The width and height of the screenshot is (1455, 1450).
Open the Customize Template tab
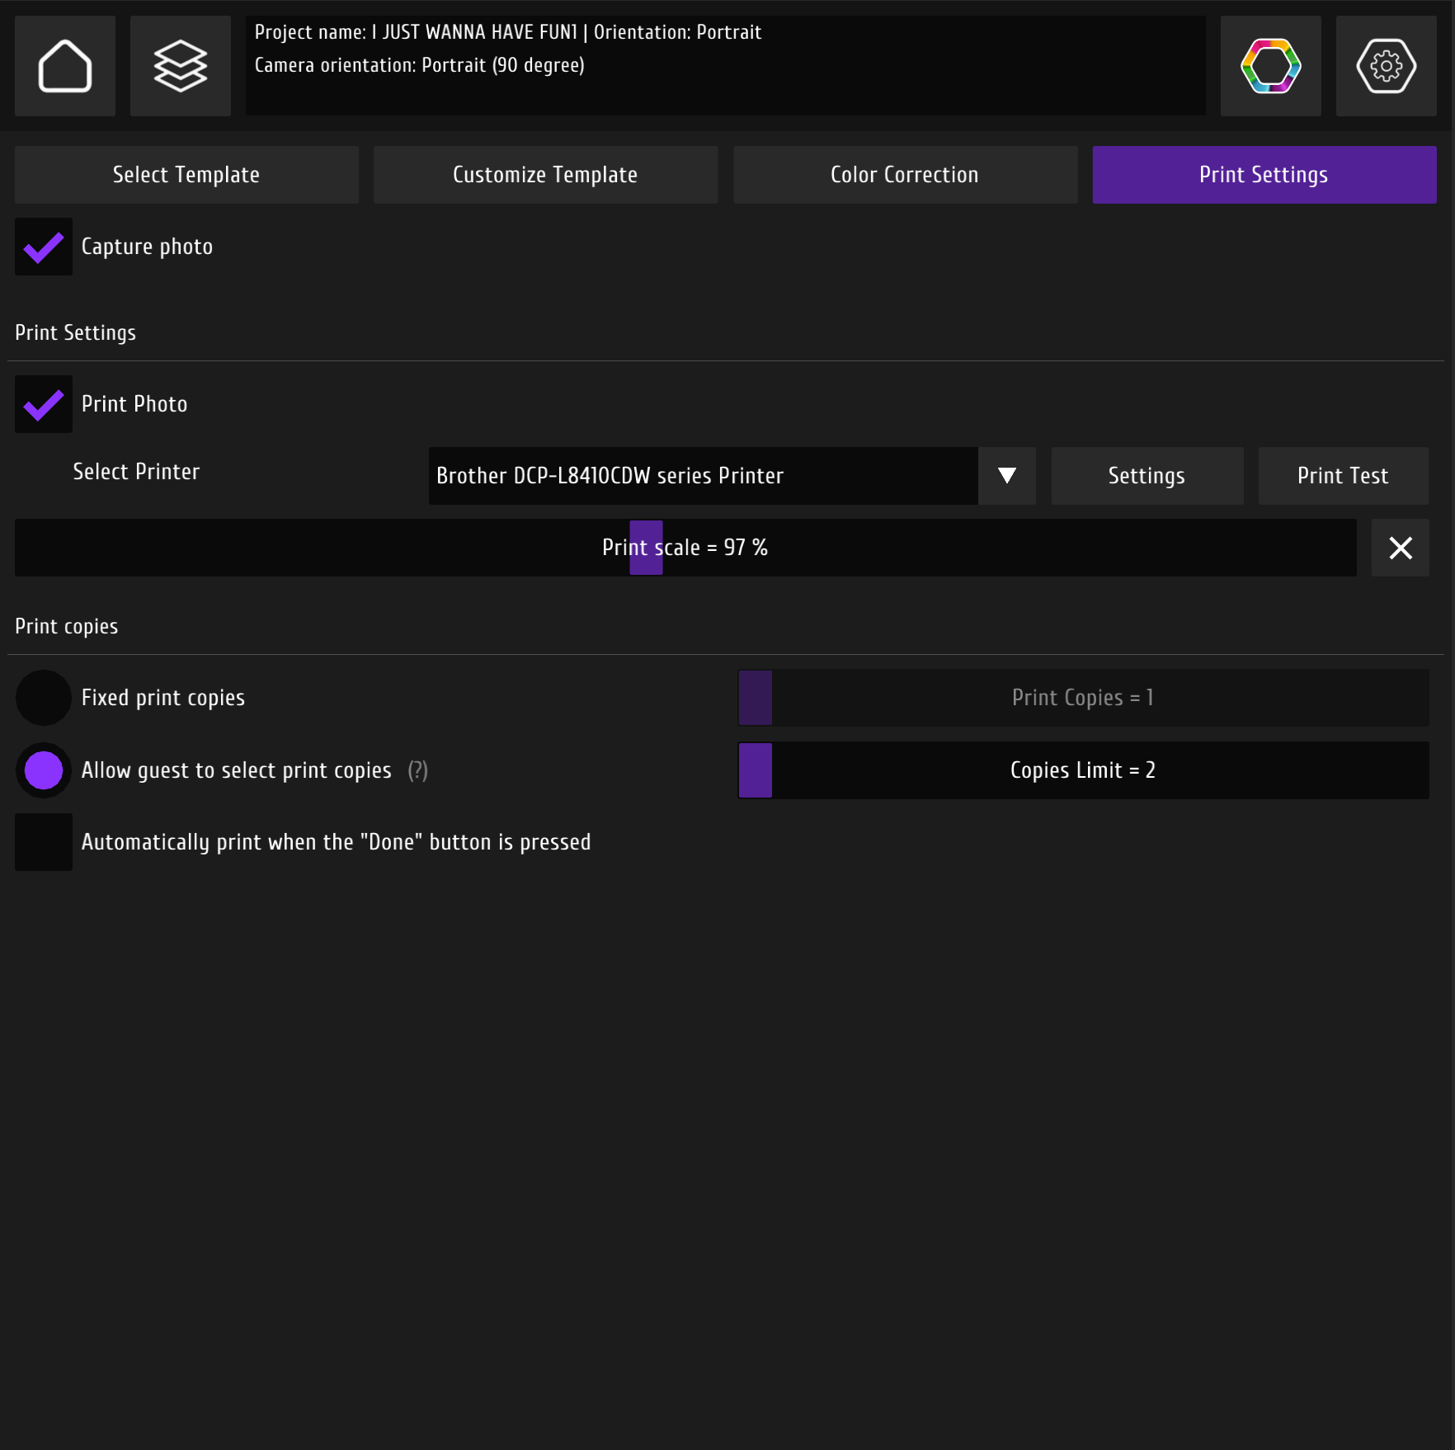click(545, 175)
